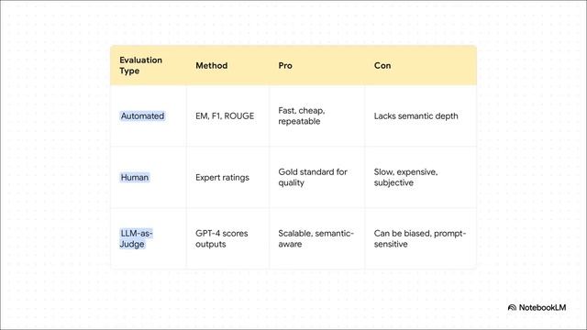The width and height of the screenshot is (587, 330).
Task: Click the yellow table header band
Action: (x=293, y=65)
